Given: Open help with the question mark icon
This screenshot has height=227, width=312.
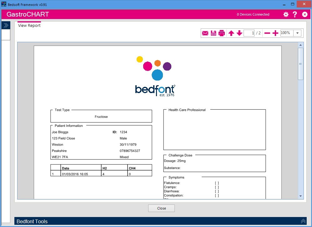Looking at the screenshot, I should (295, 14).
